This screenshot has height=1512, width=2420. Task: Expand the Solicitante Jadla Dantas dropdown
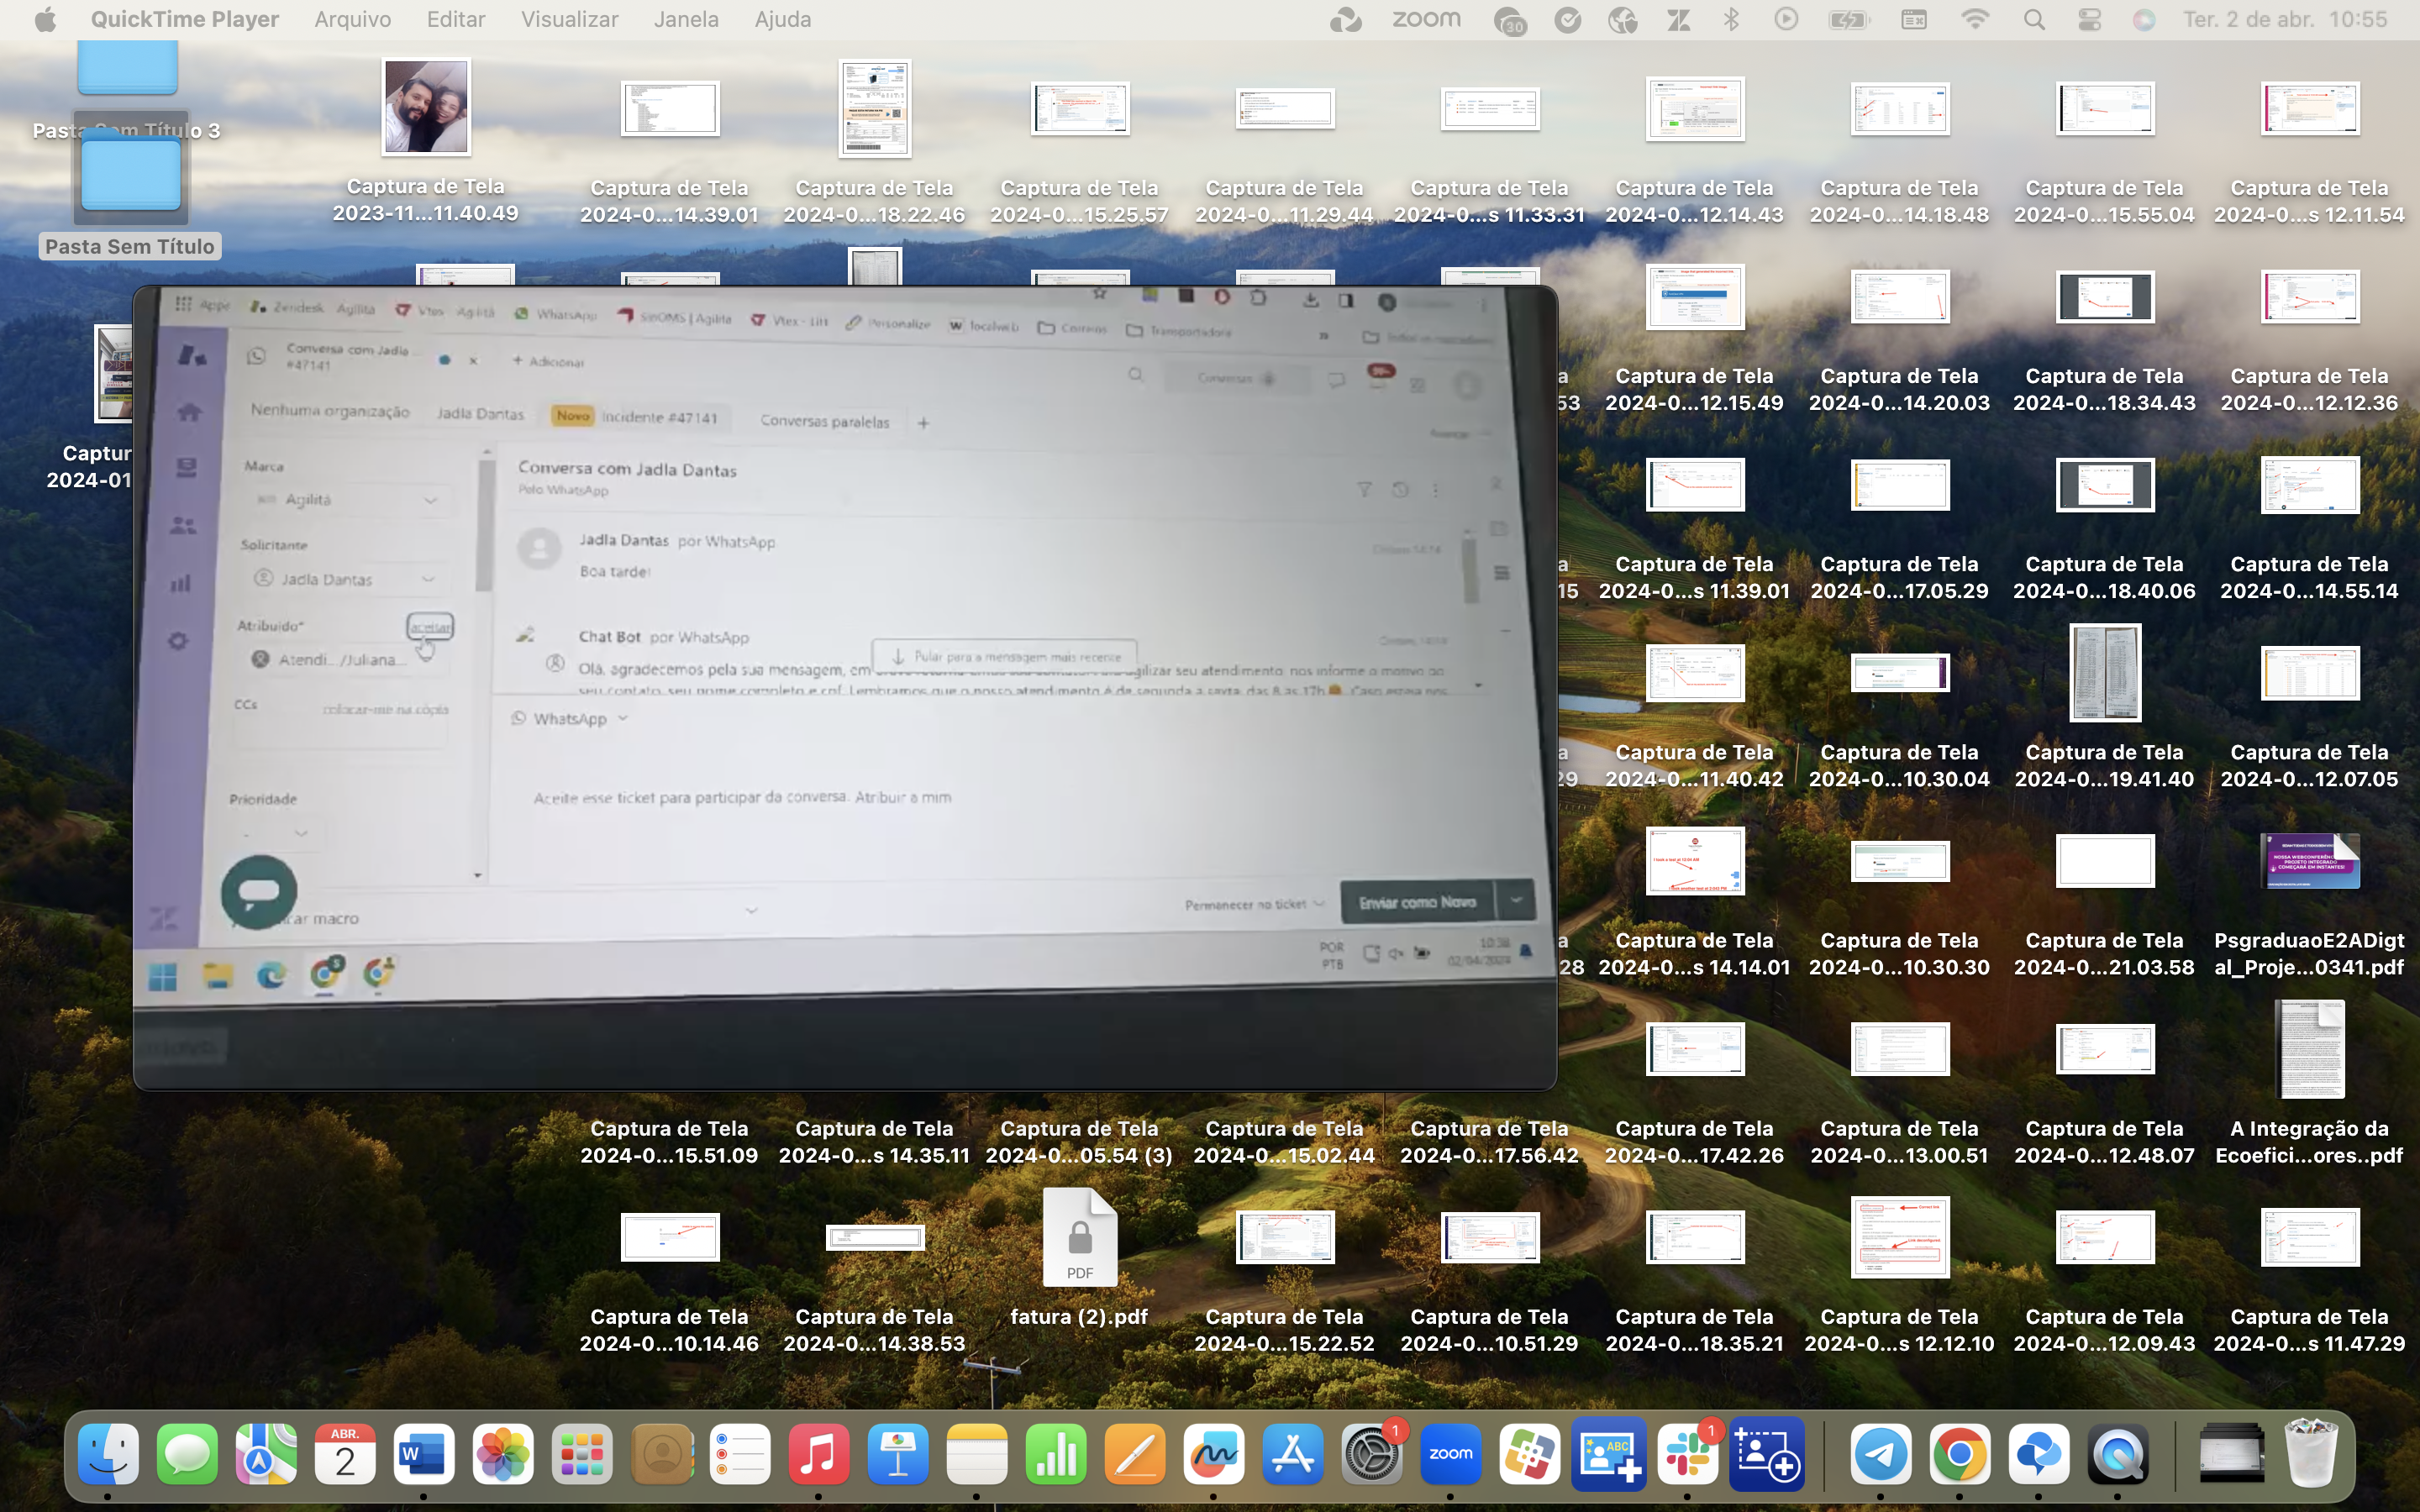[427, 579]
